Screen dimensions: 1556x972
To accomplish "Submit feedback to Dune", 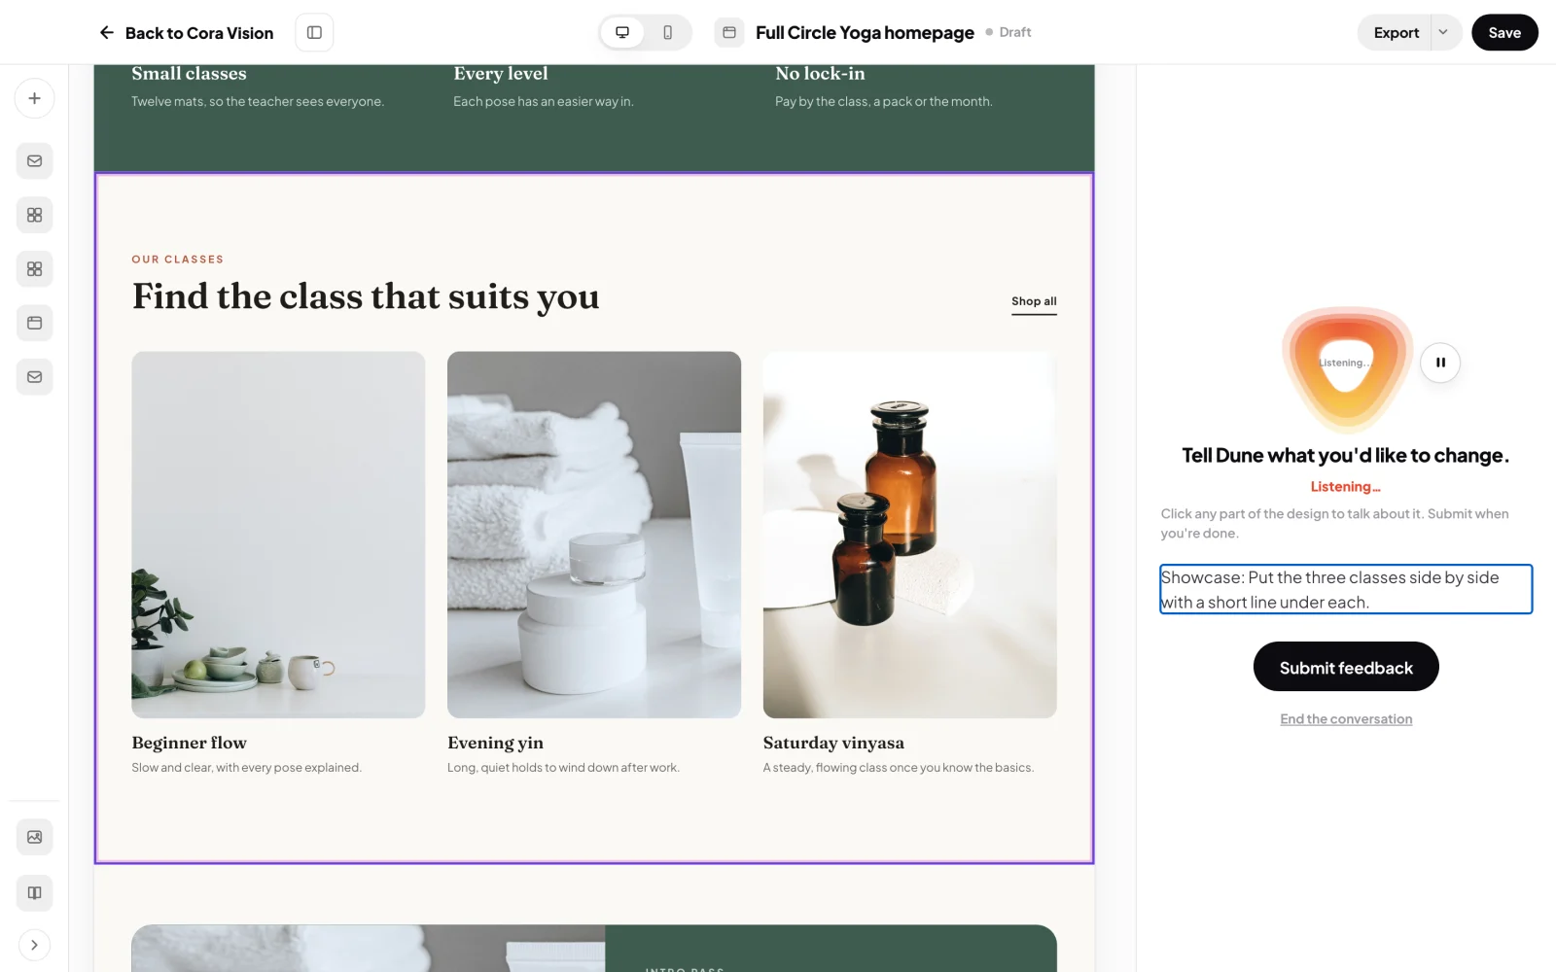I will point(1346,667).
